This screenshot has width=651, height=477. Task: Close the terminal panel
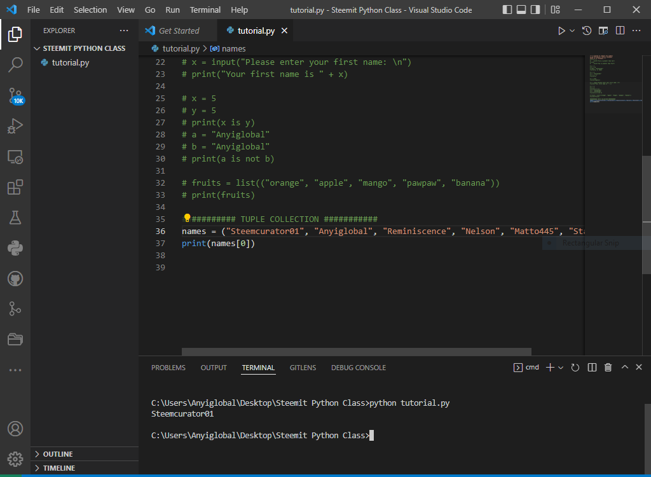[x=639, y=367]
